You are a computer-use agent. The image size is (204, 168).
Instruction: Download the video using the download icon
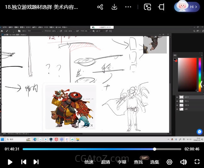tap(114, 7)
